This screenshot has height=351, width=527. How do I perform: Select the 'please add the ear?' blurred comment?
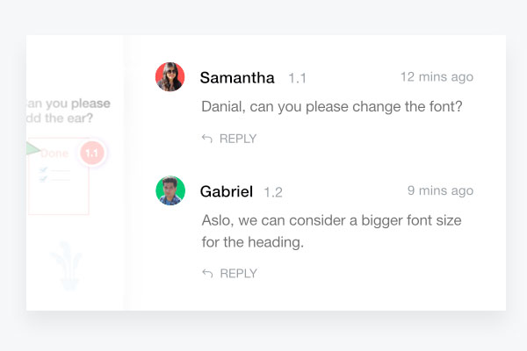pyautogui.click(x=69, y=111)
